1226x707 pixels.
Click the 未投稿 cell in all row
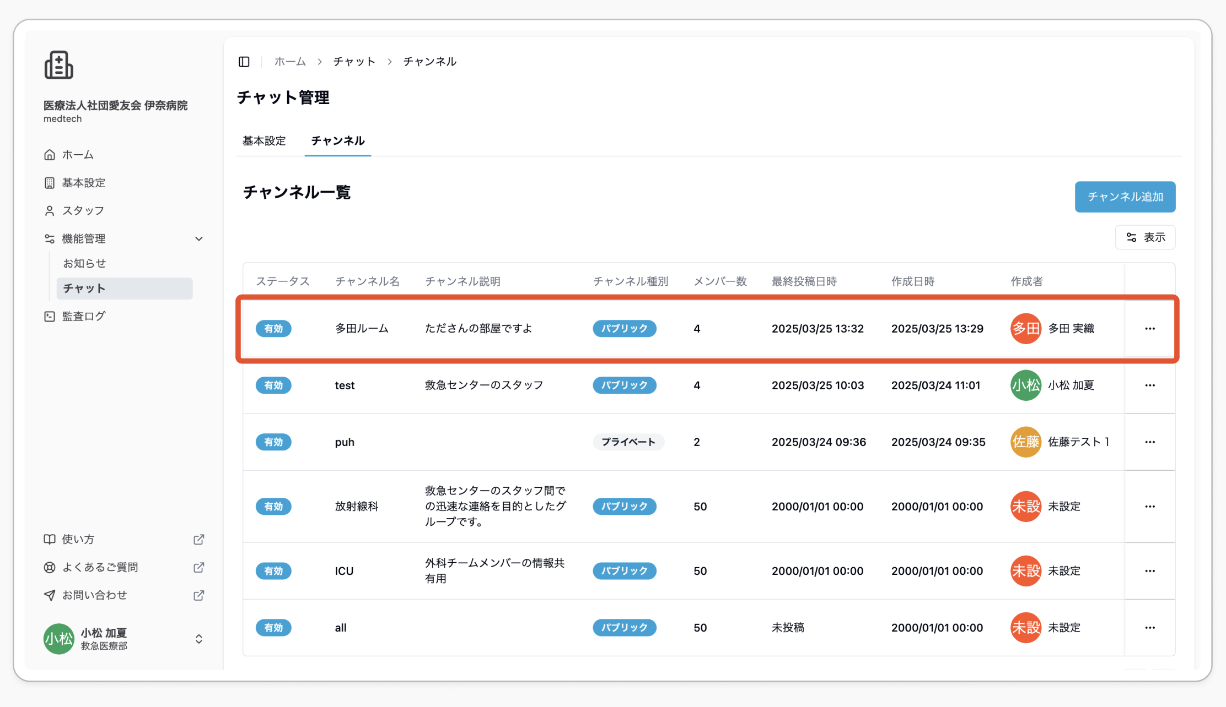tap(788, 628)
